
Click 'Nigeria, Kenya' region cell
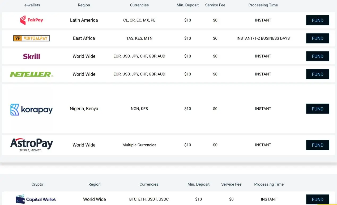pos(84,109)
